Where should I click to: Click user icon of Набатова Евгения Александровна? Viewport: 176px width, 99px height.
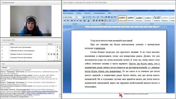pyautogui.click(x=57, y=51)
